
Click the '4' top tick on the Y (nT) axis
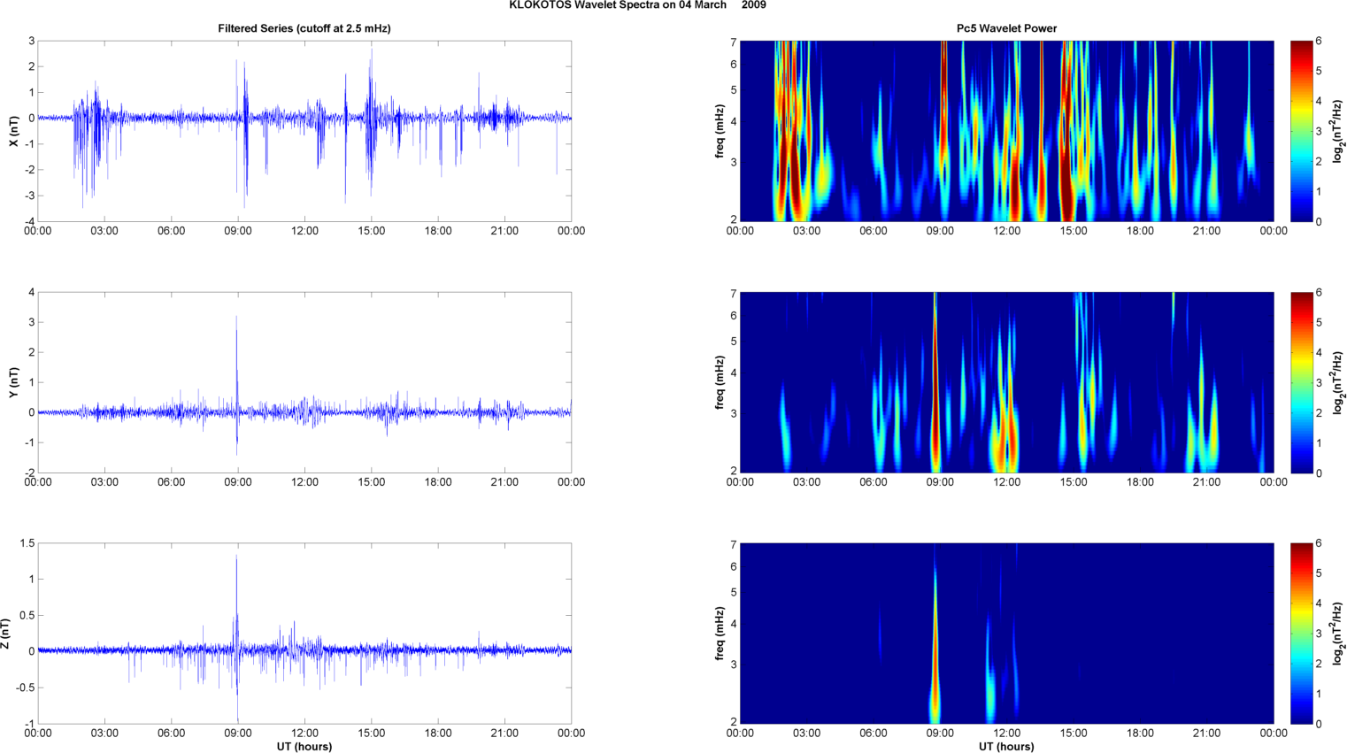click(x=31, y=292)
